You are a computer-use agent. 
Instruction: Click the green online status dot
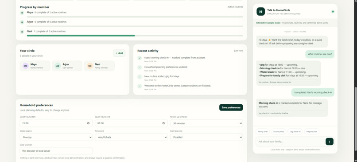[333, 12]
